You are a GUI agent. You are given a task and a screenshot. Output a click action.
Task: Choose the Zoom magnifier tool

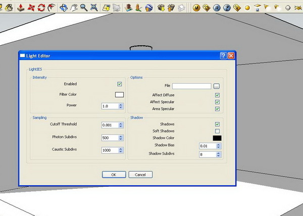(x=84, y=8)
